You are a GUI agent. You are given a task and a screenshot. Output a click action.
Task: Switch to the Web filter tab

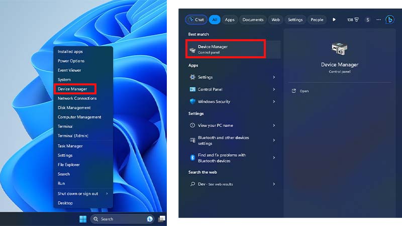(275, 20)
